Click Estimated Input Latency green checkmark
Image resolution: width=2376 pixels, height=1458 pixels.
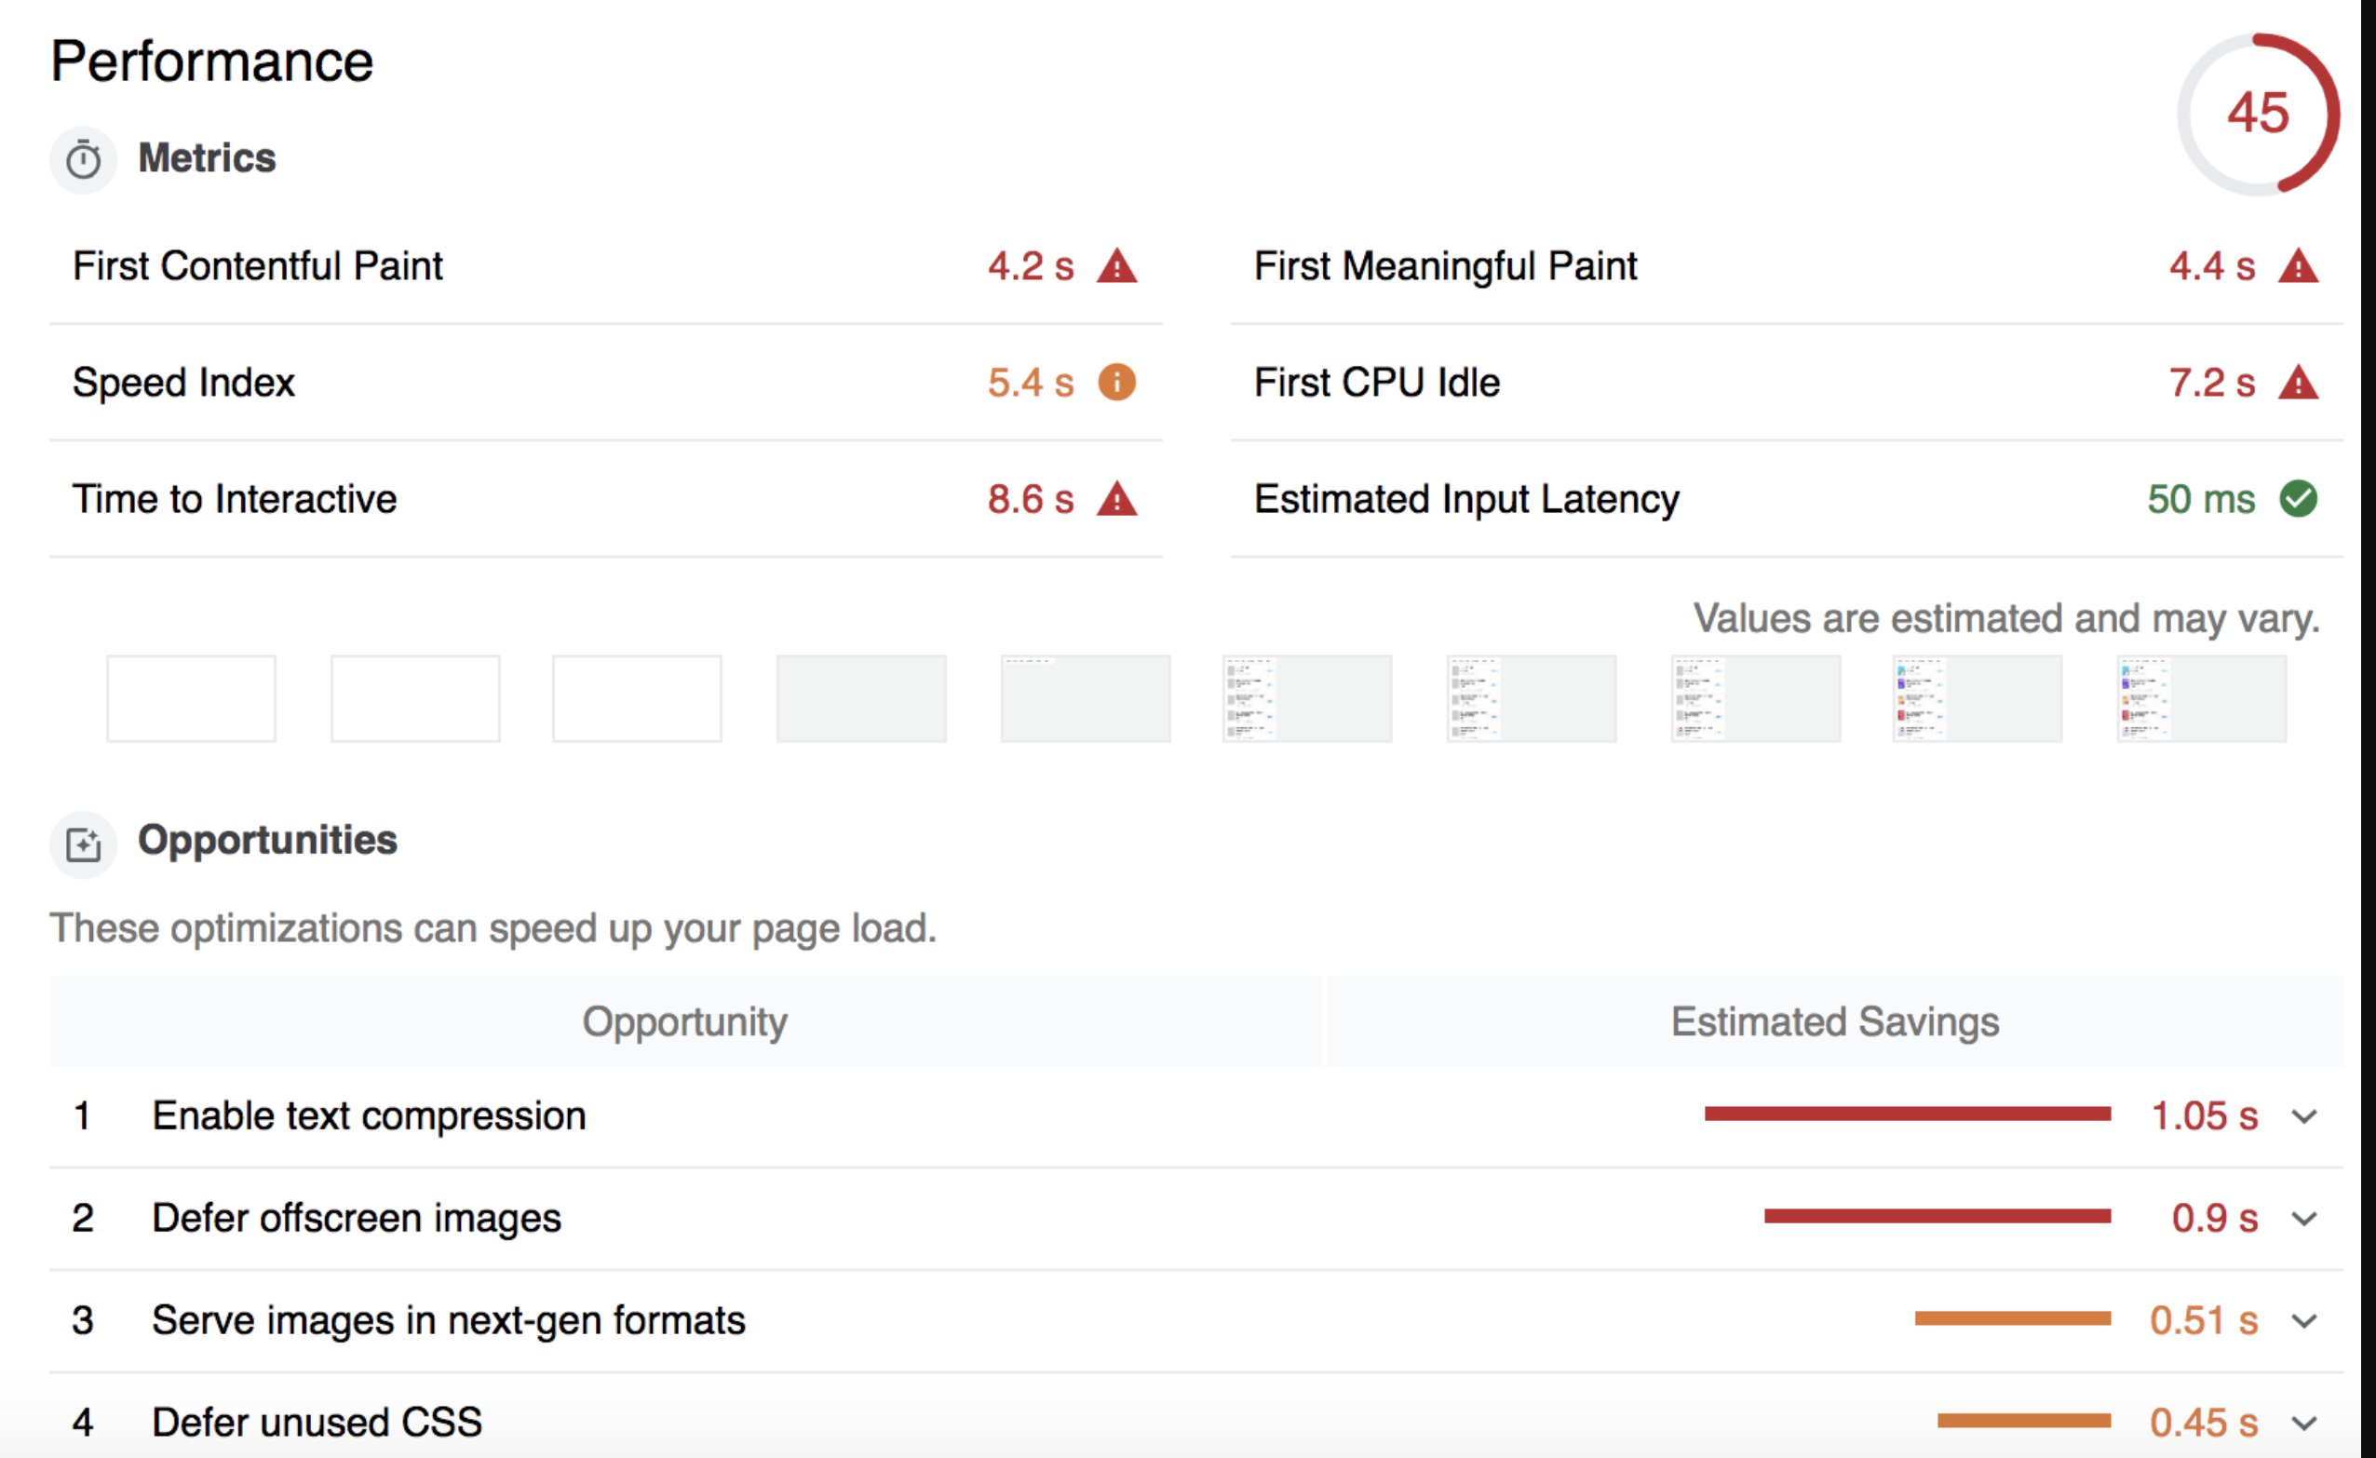pyautogui.click(x=2298, y=498)
